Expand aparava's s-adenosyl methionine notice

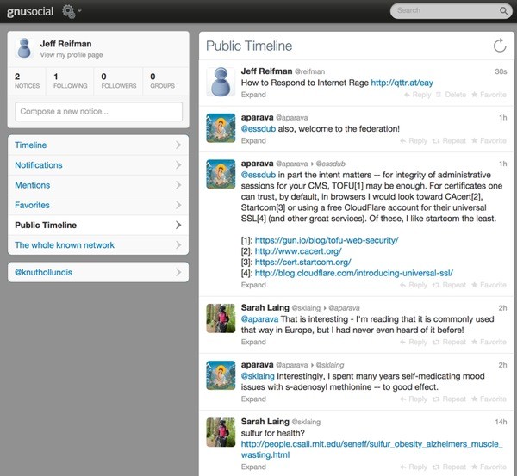pos(253,399)
